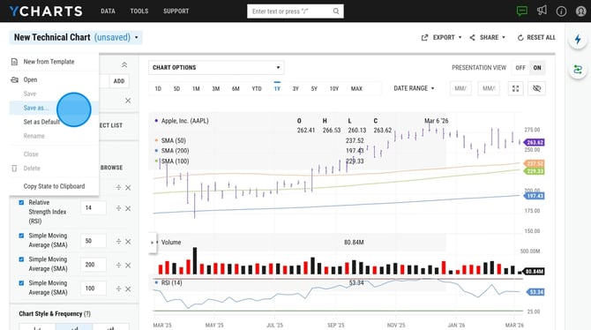Select the 5D time range
The height and width of the screenshot is (330, 591).
point(176,89)
